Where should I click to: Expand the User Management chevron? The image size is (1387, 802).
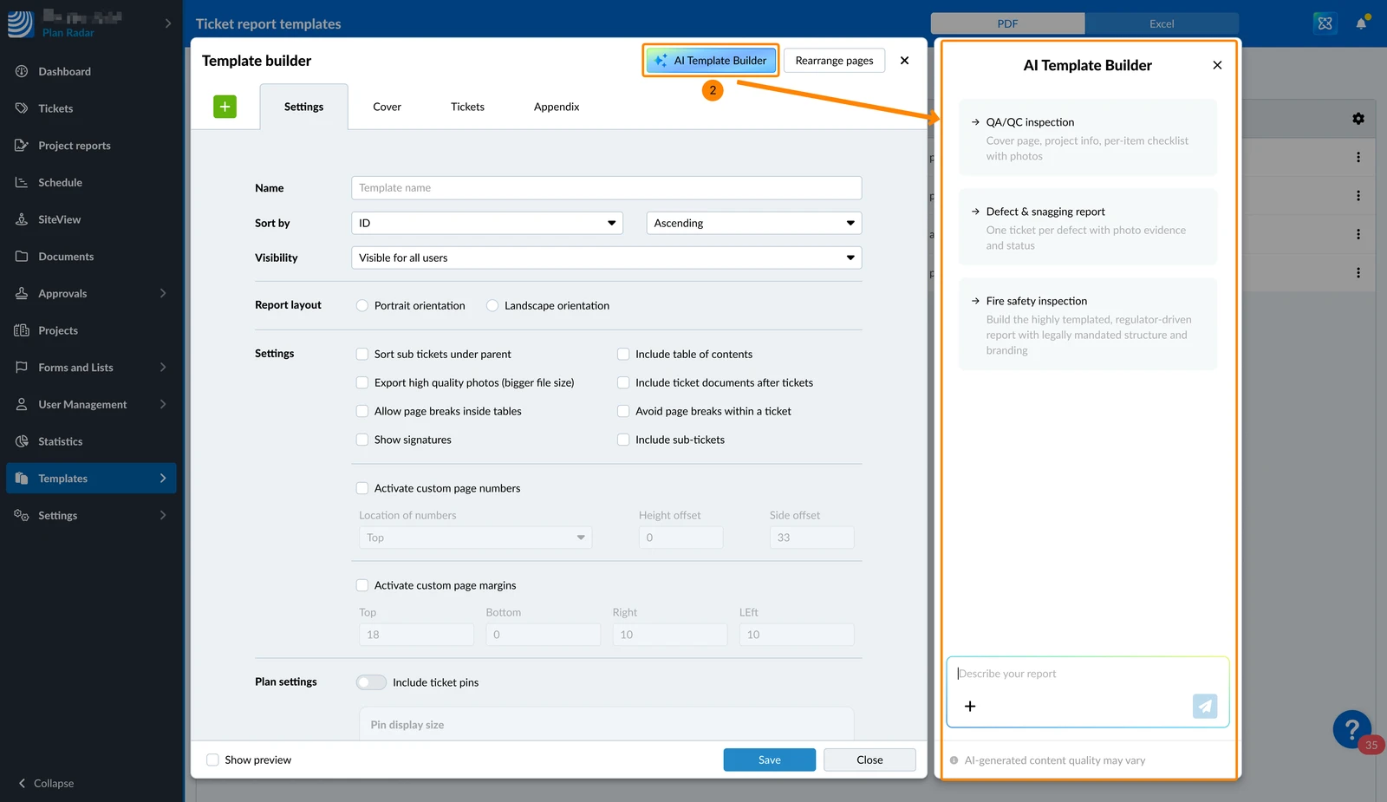click(x=163, y=404)
